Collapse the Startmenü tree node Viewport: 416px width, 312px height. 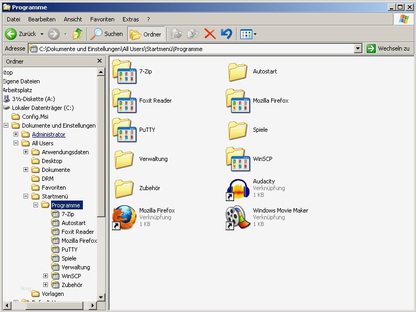pyautogui.click(x=26, y=196)
